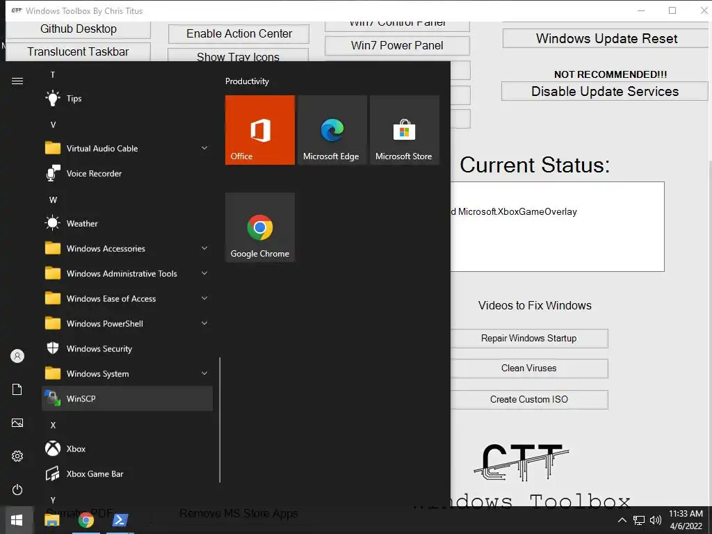Open the clock and date in tray

[686, 520]
